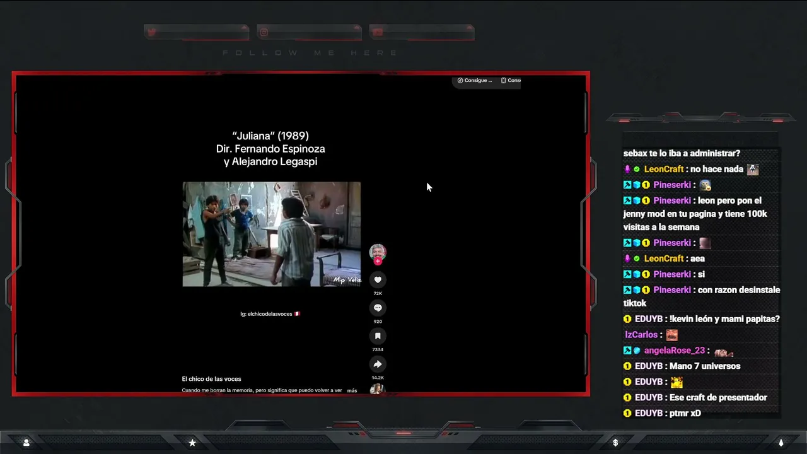The width and height of the screenshot is (807, 454).
Task: Click the yellow emote above 'Ese craft de presentador'
Action: click(676, 382)
